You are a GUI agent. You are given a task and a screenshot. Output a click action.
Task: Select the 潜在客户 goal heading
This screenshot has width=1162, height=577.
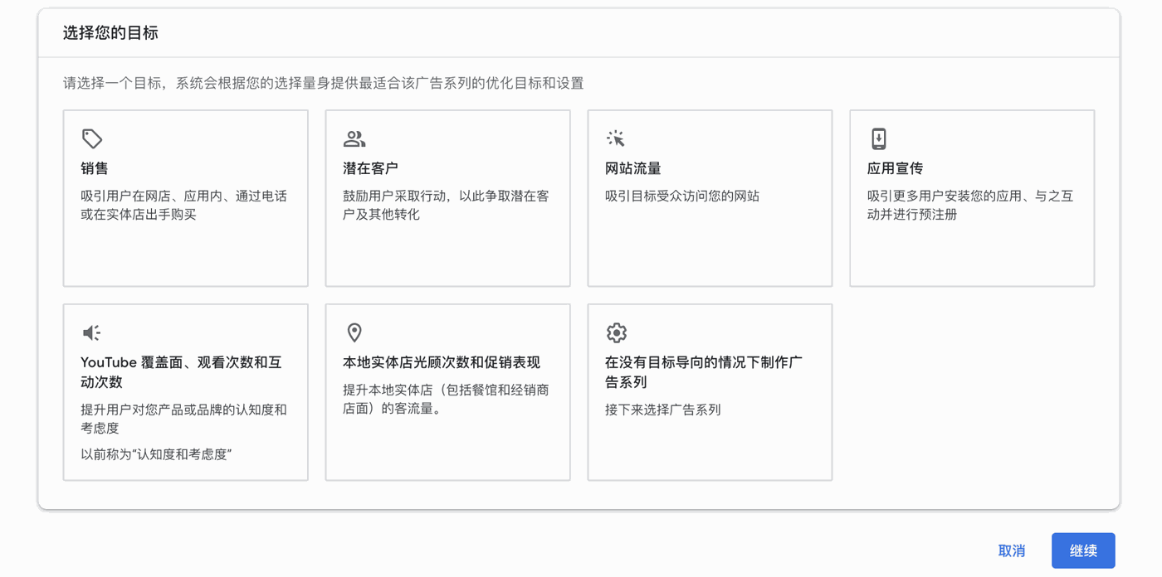click(x=370, y=168)
